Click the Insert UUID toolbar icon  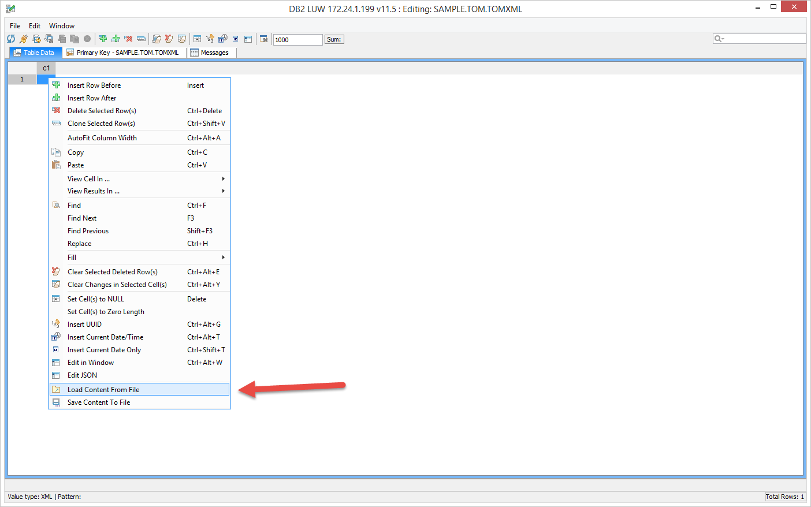(x=210, y=39)
